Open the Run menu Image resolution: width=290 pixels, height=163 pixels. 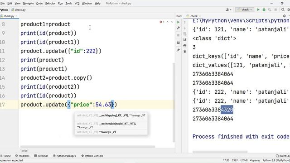point(60,3)
